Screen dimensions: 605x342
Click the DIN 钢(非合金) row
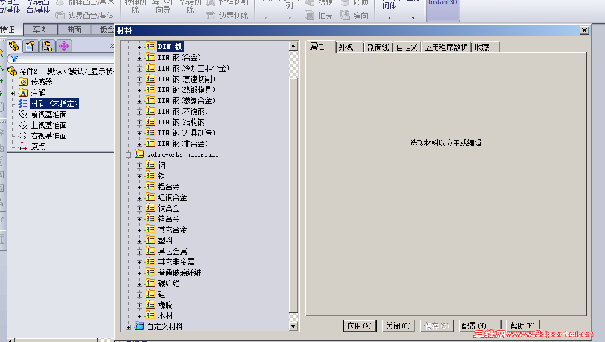coord(183,143)
